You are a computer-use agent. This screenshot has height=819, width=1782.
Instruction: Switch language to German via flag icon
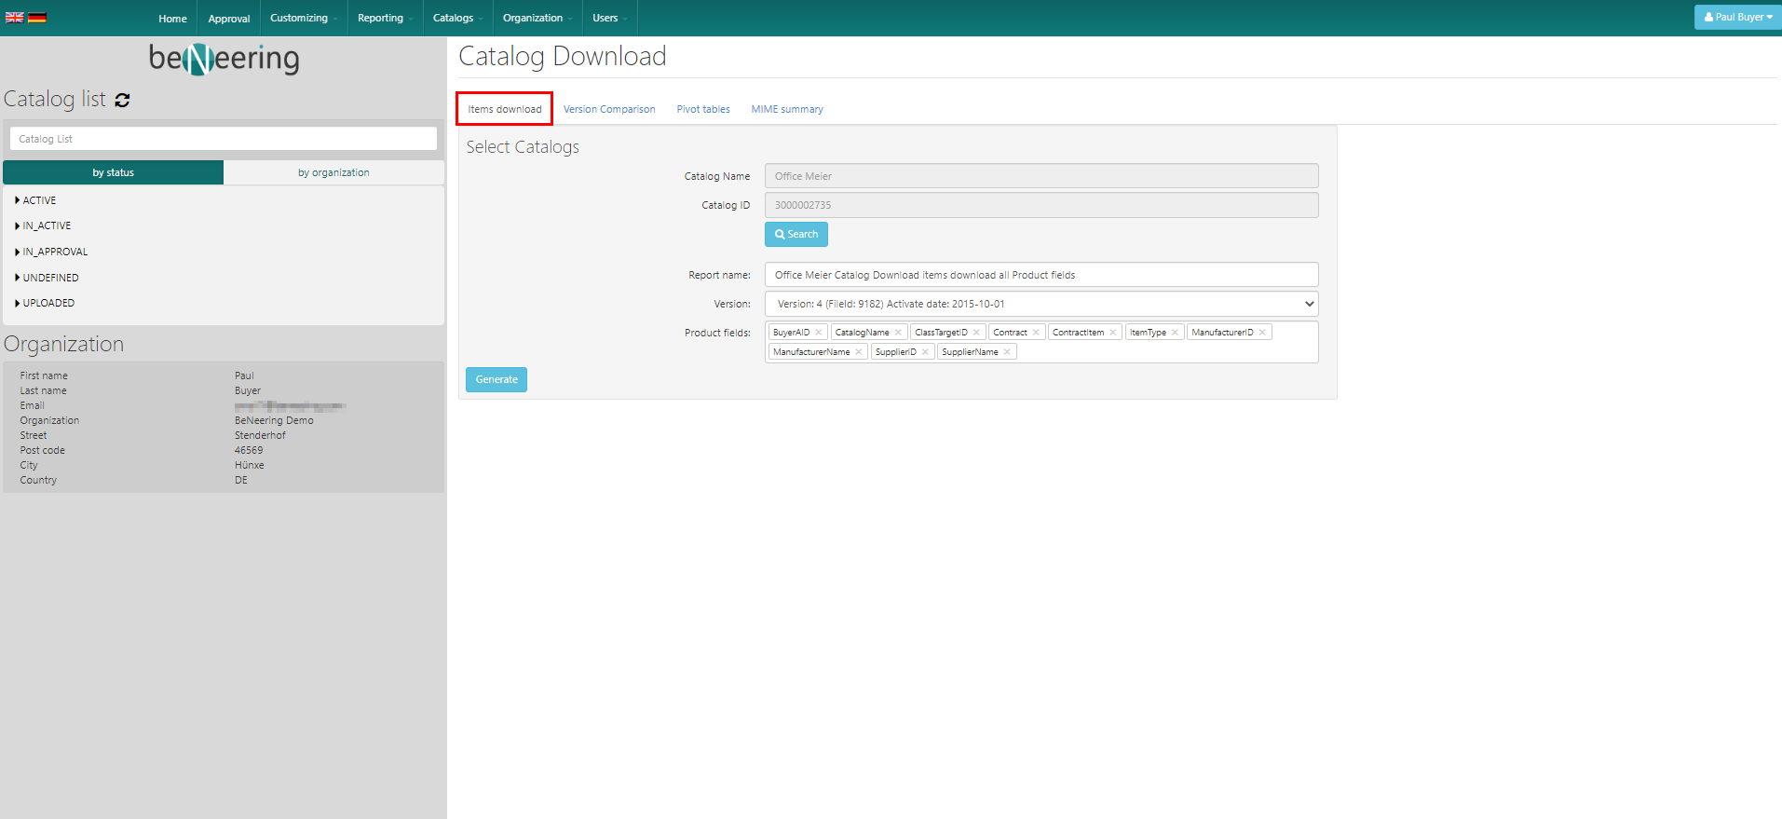[37, 18]
